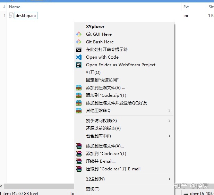The image size is (214, 195).
Task: Click row number 1 in the list
Action: (5, 16)
